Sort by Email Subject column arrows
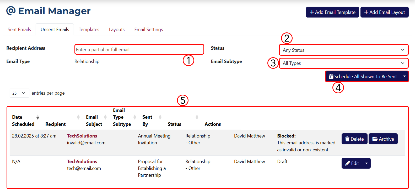 (105, 117)
